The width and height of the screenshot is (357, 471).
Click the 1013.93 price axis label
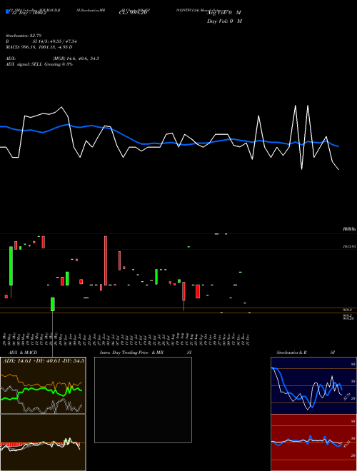(349, 247)
